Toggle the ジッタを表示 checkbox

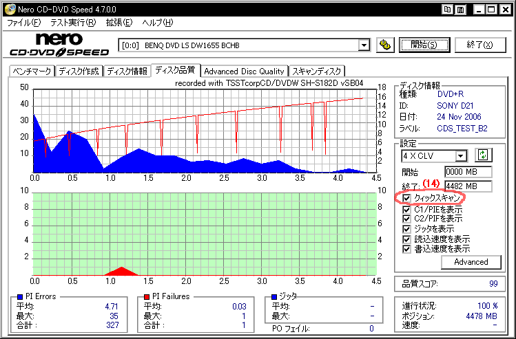point(406,229)
